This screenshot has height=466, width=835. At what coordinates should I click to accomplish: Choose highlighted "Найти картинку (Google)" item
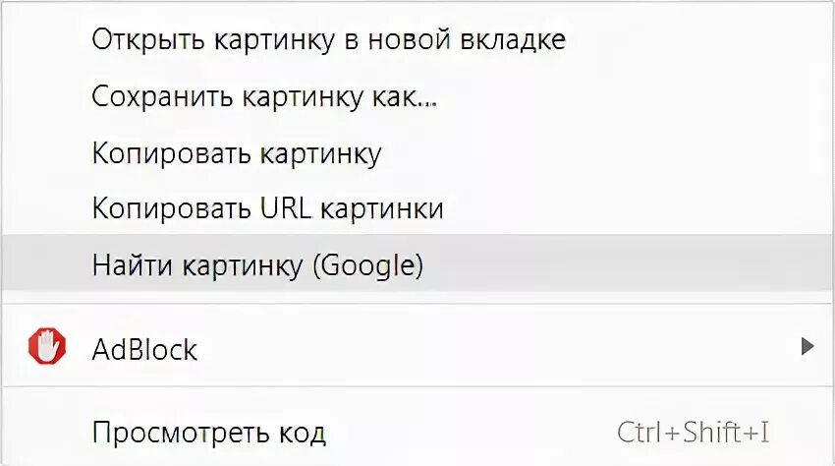click(257, 264)
